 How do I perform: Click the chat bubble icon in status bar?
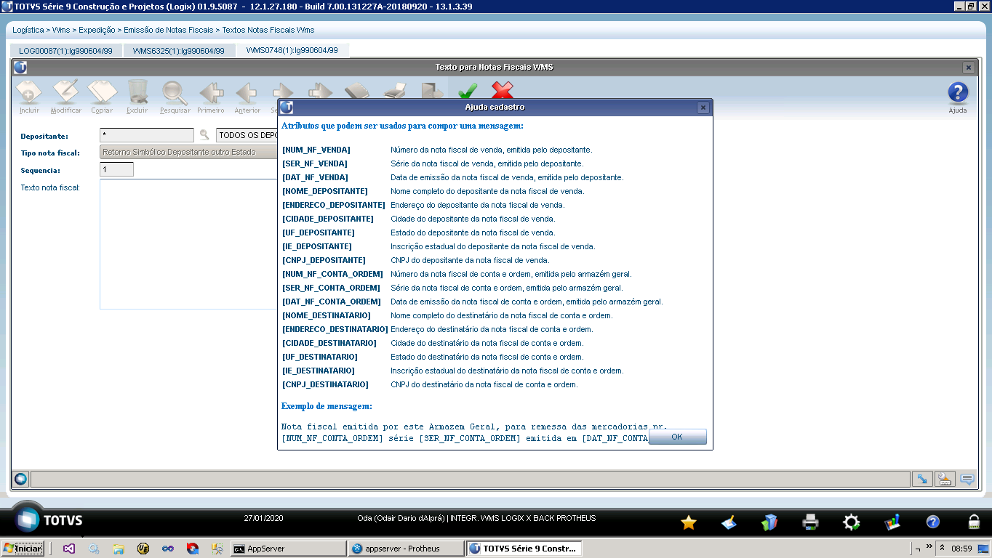coord(967,479)
